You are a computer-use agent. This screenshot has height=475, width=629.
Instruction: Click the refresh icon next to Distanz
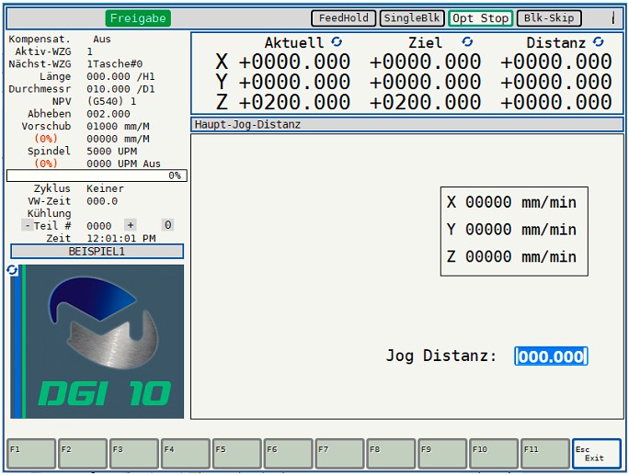pyautogui.click(x=598, y=41)
